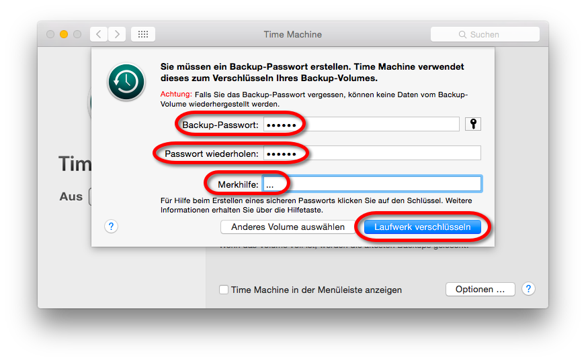The width and height of the screenshot is (586, 362).
Task: Click the Suchen search field
Action: click(x=485, y=34)
